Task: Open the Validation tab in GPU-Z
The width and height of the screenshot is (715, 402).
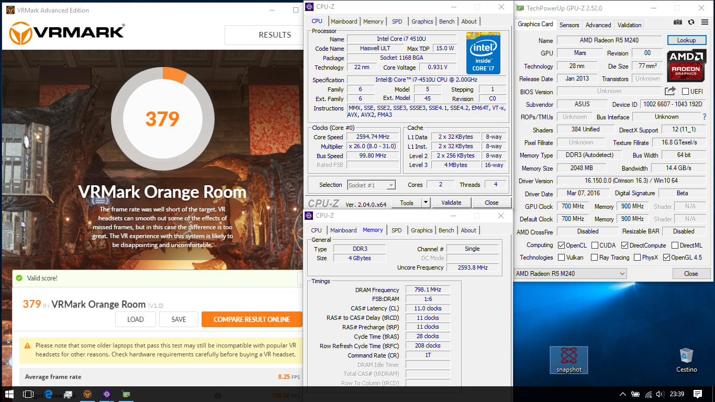Action: [629, 25]
